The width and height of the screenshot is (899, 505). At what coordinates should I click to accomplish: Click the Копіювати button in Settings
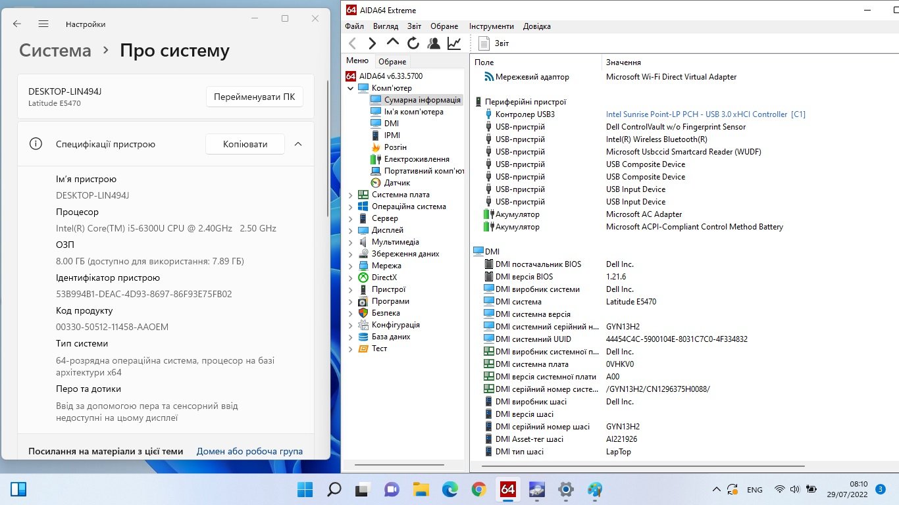tap(245, 144)
